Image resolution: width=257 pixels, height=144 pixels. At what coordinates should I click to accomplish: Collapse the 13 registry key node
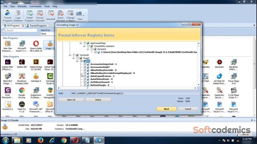click(x=77, y=61)
